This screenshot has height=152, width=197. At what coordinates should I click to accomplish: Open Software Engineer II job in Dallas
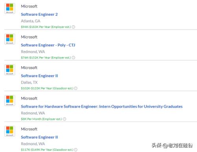(39, 76)
